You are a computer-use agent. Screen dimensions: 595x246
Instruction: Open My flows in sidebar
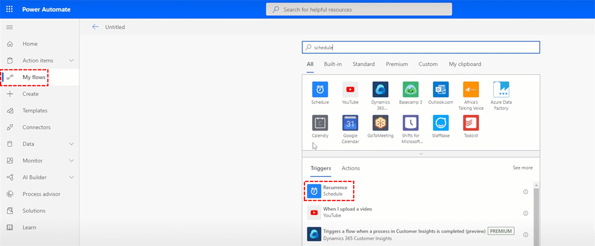[x=40, y=77]
